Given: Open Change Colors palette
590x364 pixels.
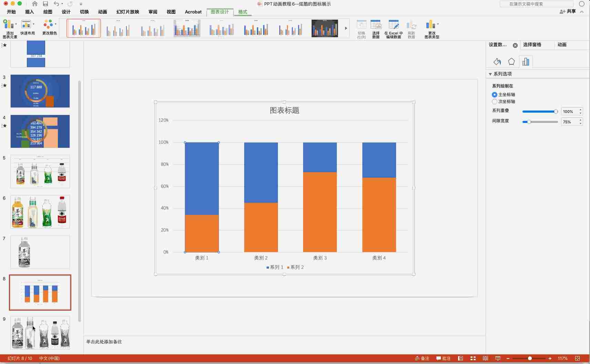Looking at the screenshot, I should click(50, 28).
